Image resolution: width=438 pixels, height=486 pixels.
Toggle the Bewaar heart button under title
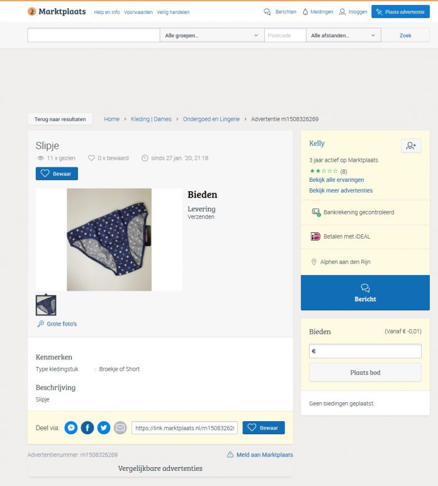(57, 174)
